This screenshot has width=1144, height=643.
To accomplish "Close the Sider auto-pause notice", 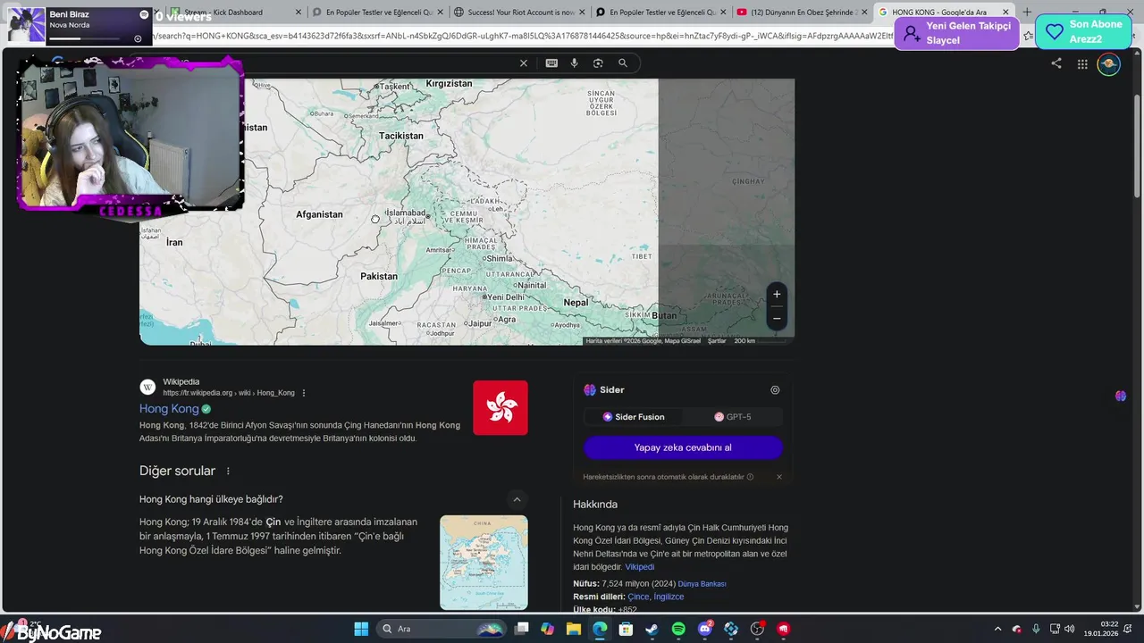I will (778, 477).
